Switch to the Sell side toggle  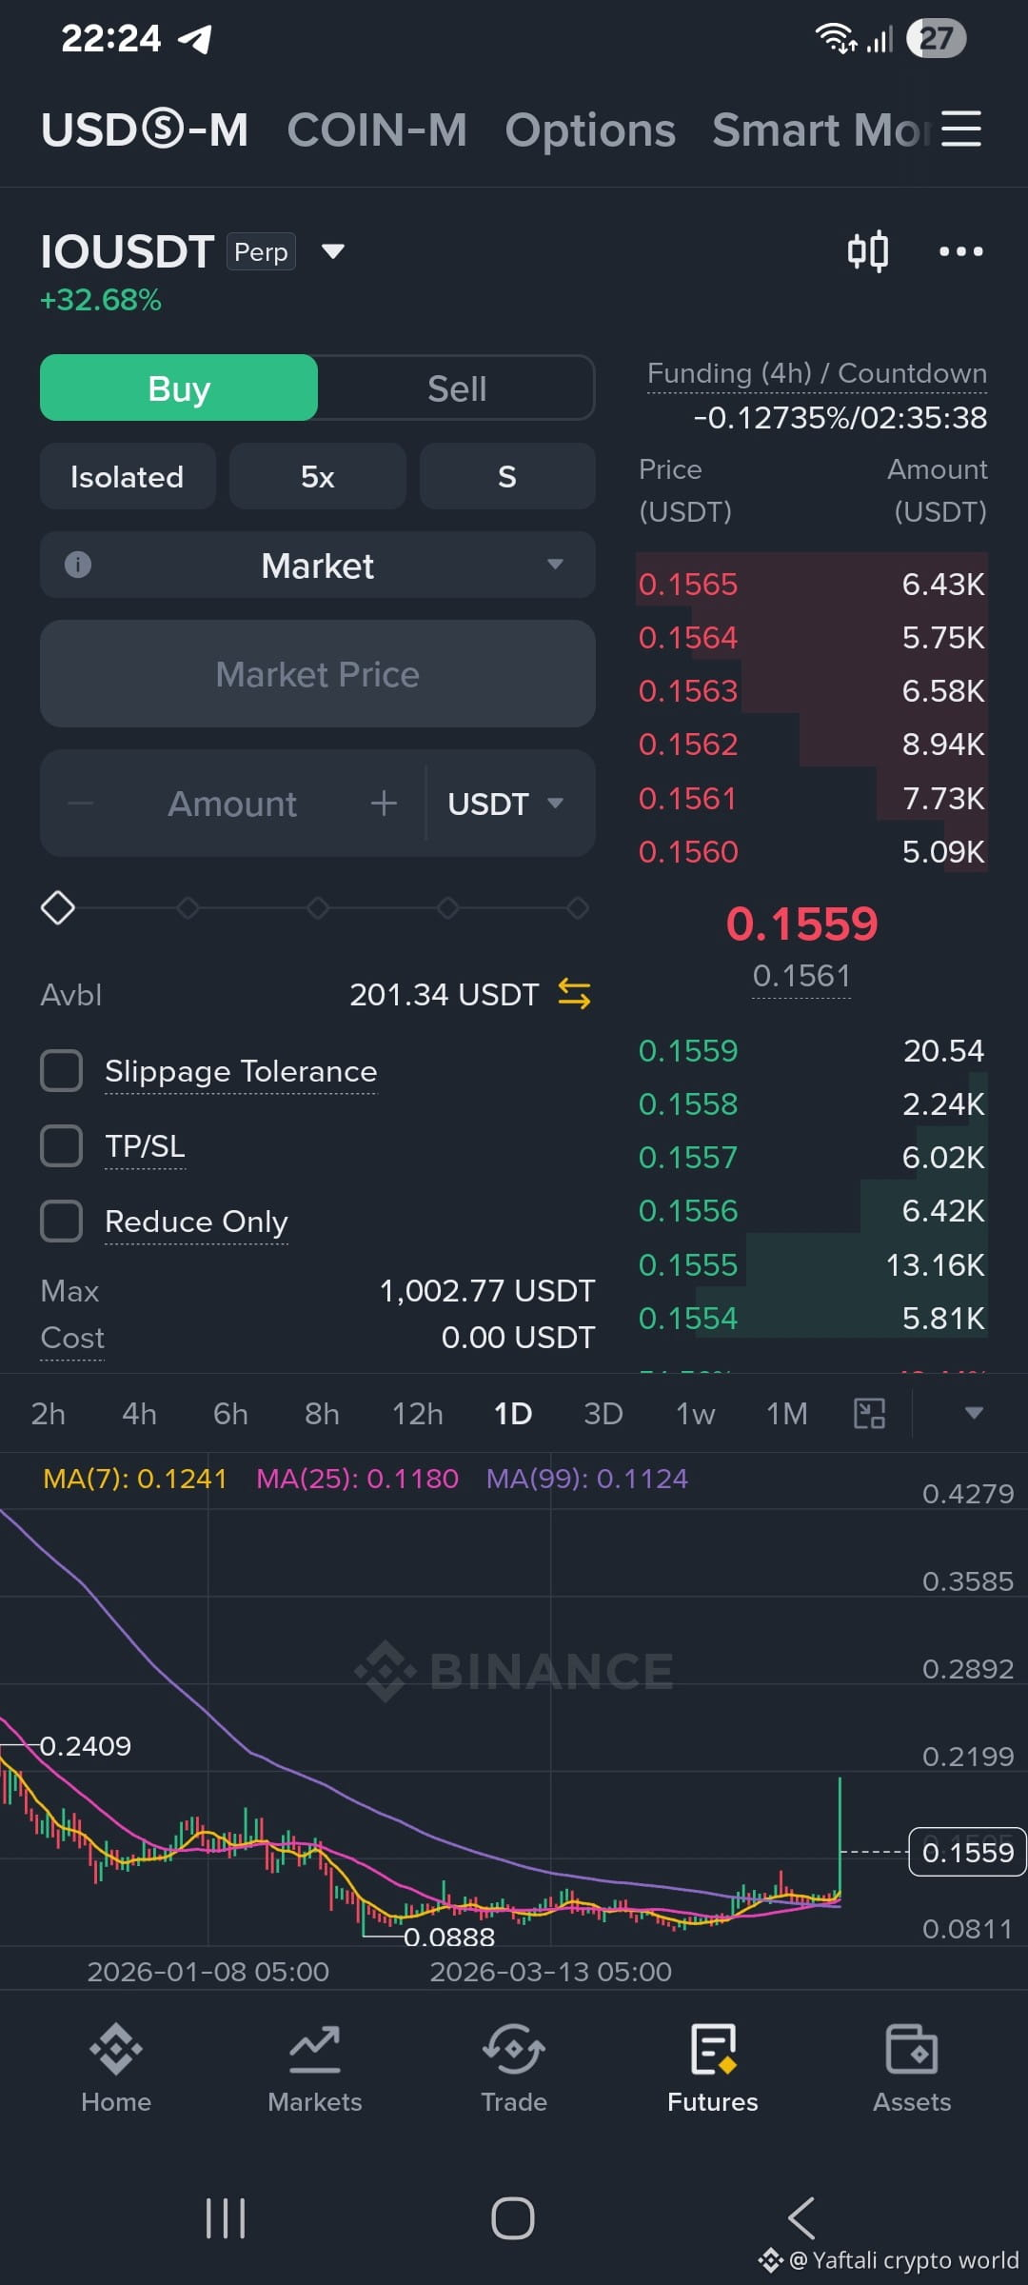[x=457, y=387]
